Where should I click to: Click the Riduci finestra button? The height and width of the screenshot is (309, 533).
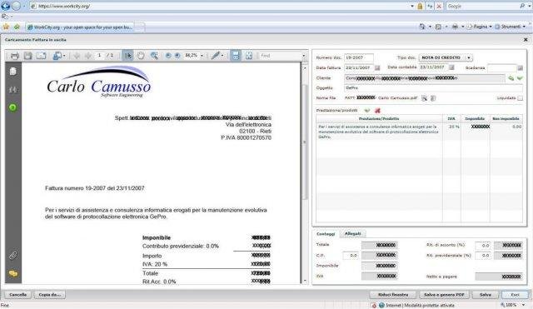[x=393, y=295]
